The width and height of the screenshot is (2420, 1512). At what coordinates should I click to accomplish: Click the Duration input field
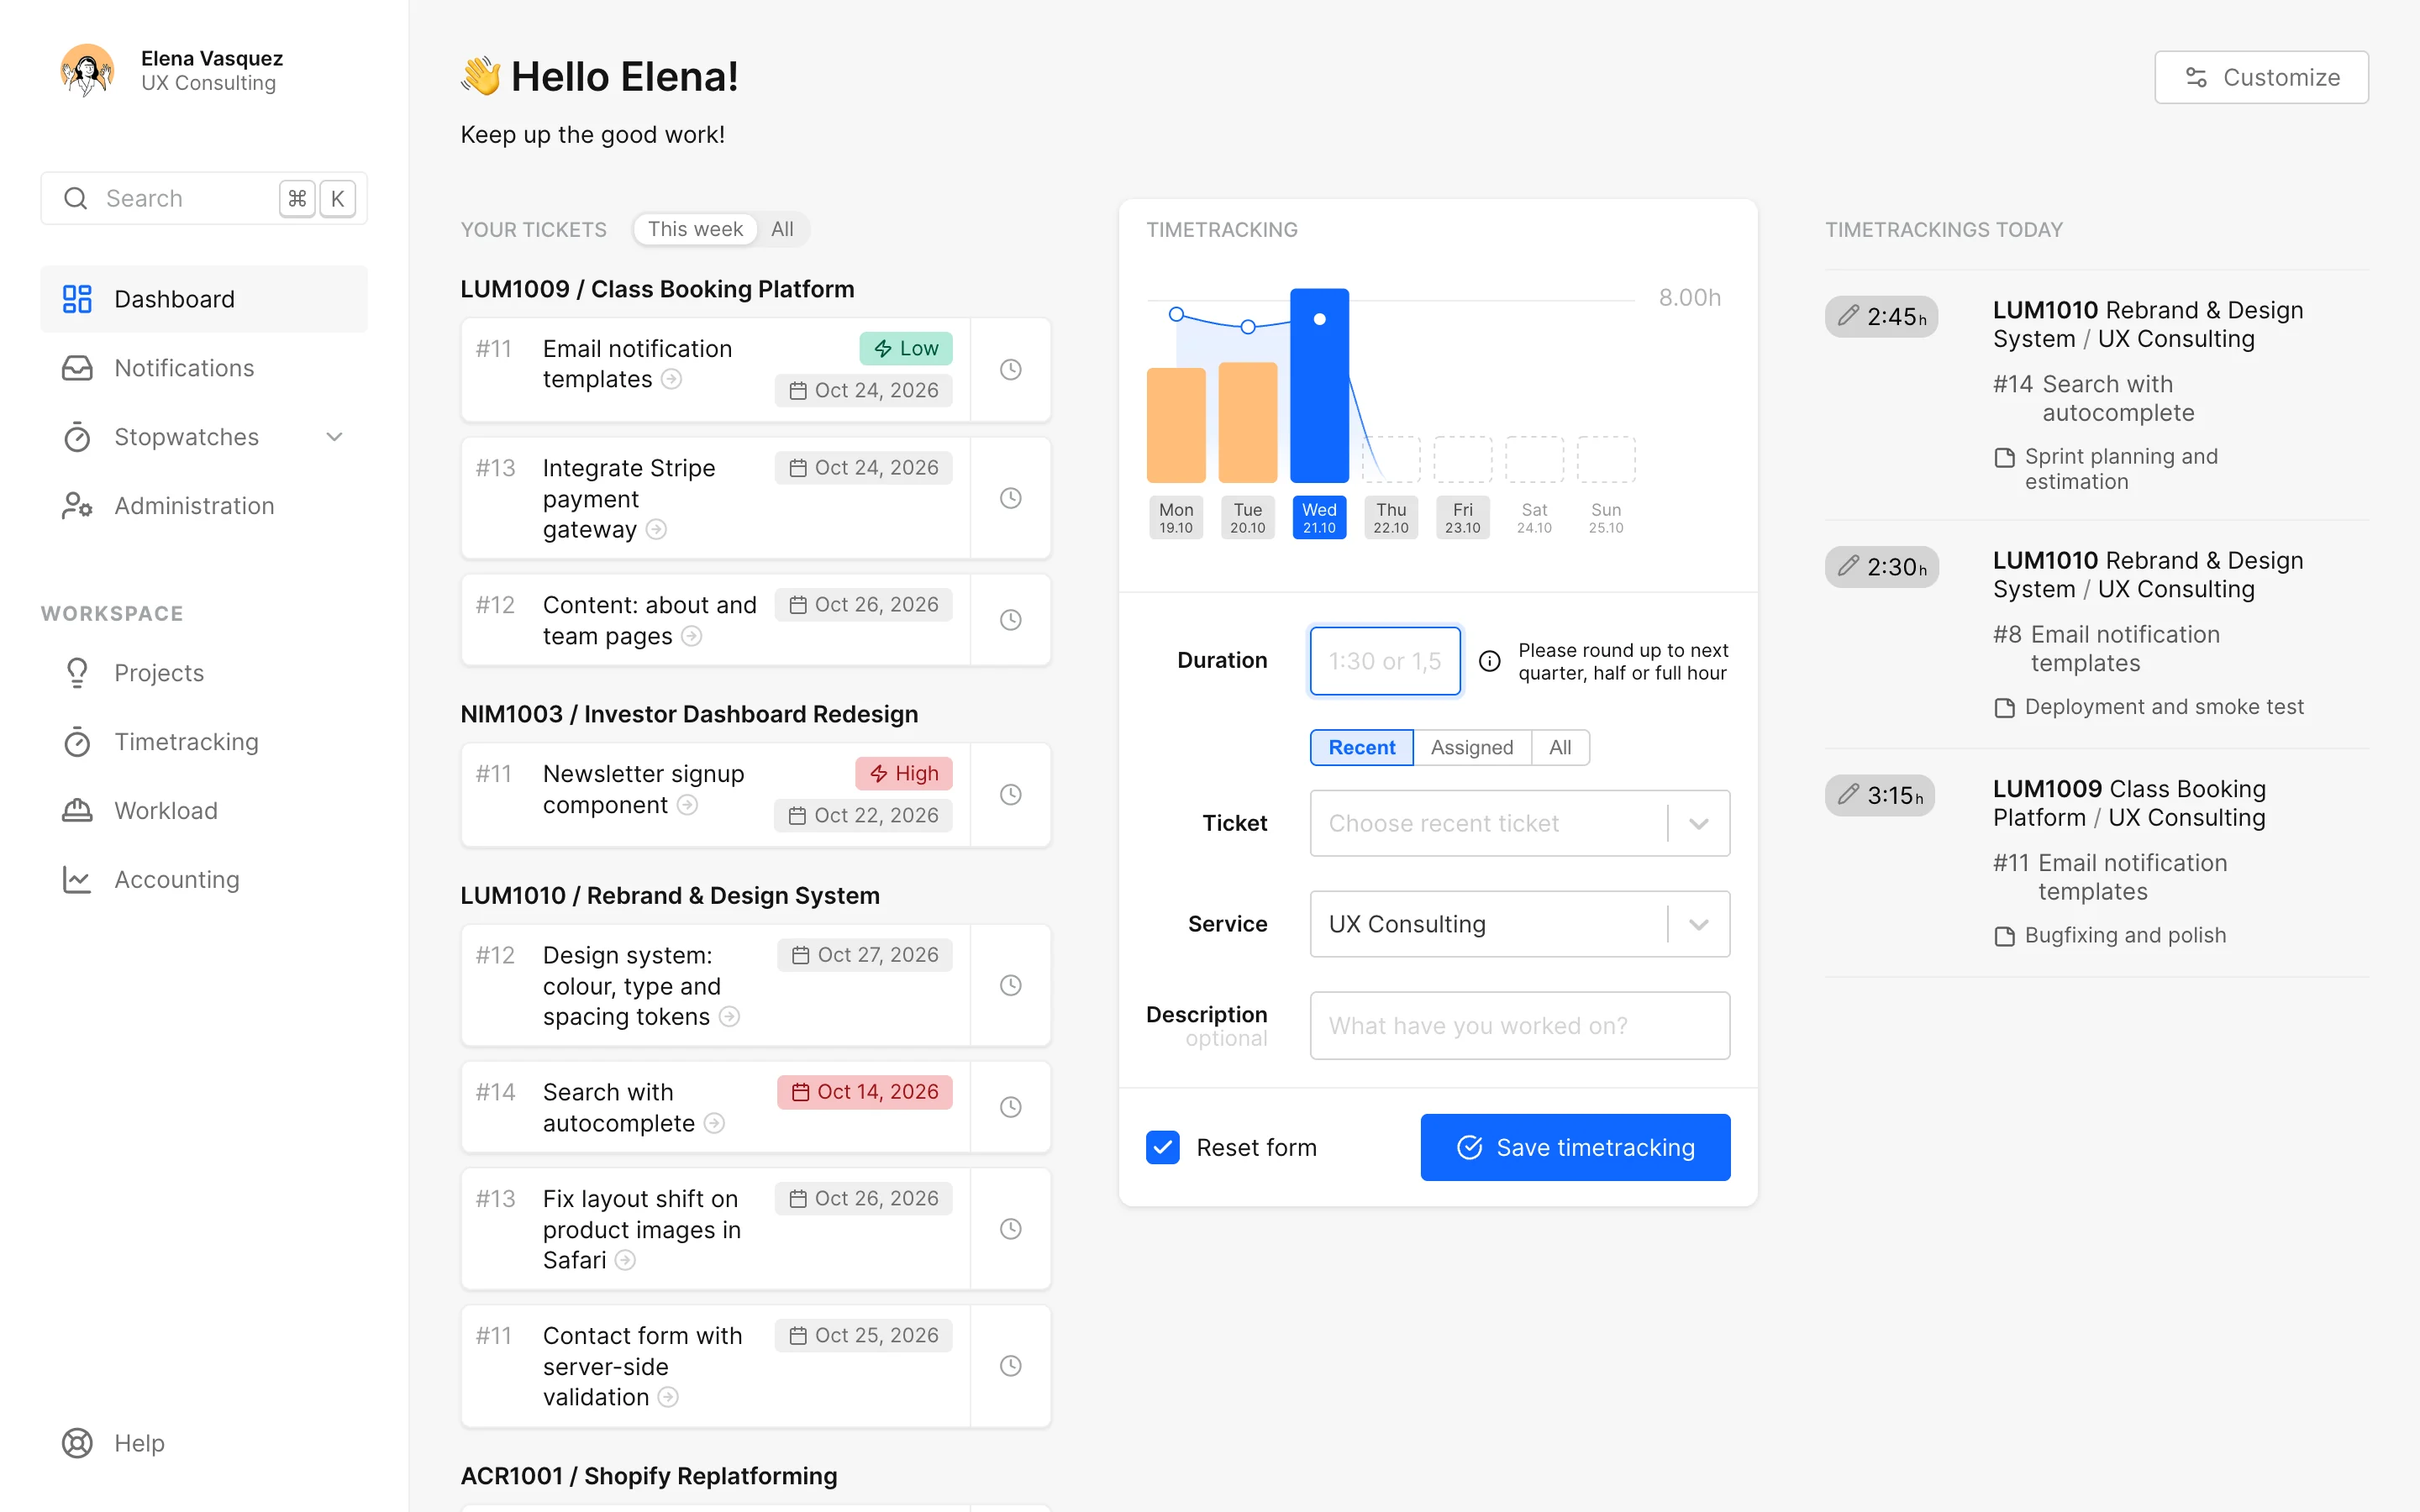click(x=1385, y=661)
